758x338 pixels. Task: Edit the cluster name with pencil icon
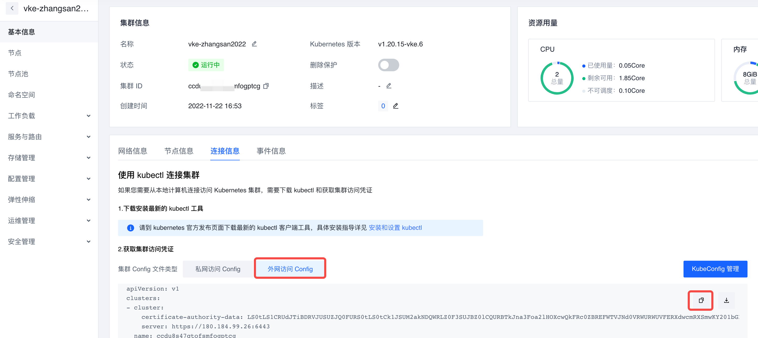click(x=254, y=44)
